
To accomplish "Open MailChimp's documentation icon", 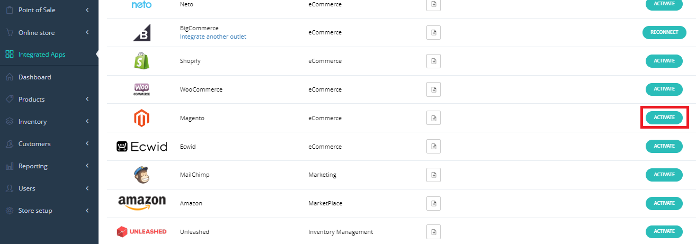I will click(x=433, y=175).
